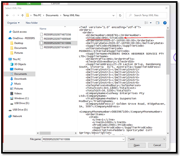Toggle the preview pane icon
The image size is (181, 157).
pyautogui.click(x=157, y=23)
